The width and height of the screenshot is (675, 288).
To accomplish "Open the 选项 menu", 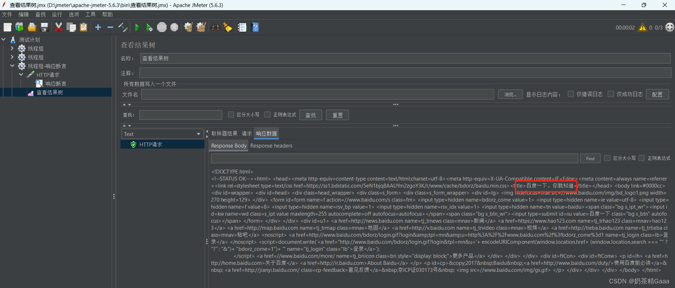I will [74, 14].
